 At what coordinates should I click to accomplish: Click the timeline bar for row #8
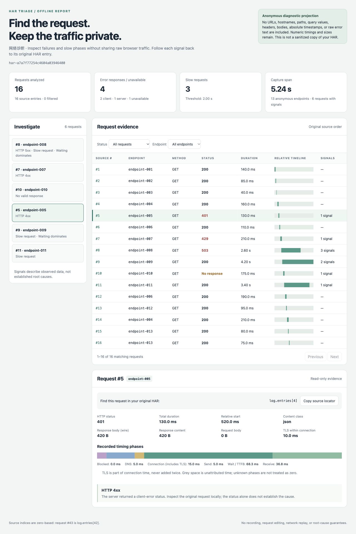[x=291, y=250]
